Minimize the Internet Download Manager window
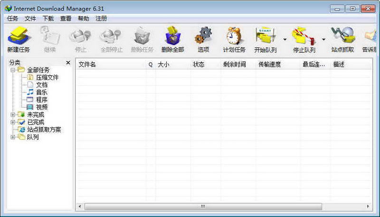Viewport: 380px width, 217px height. point(337,9)
